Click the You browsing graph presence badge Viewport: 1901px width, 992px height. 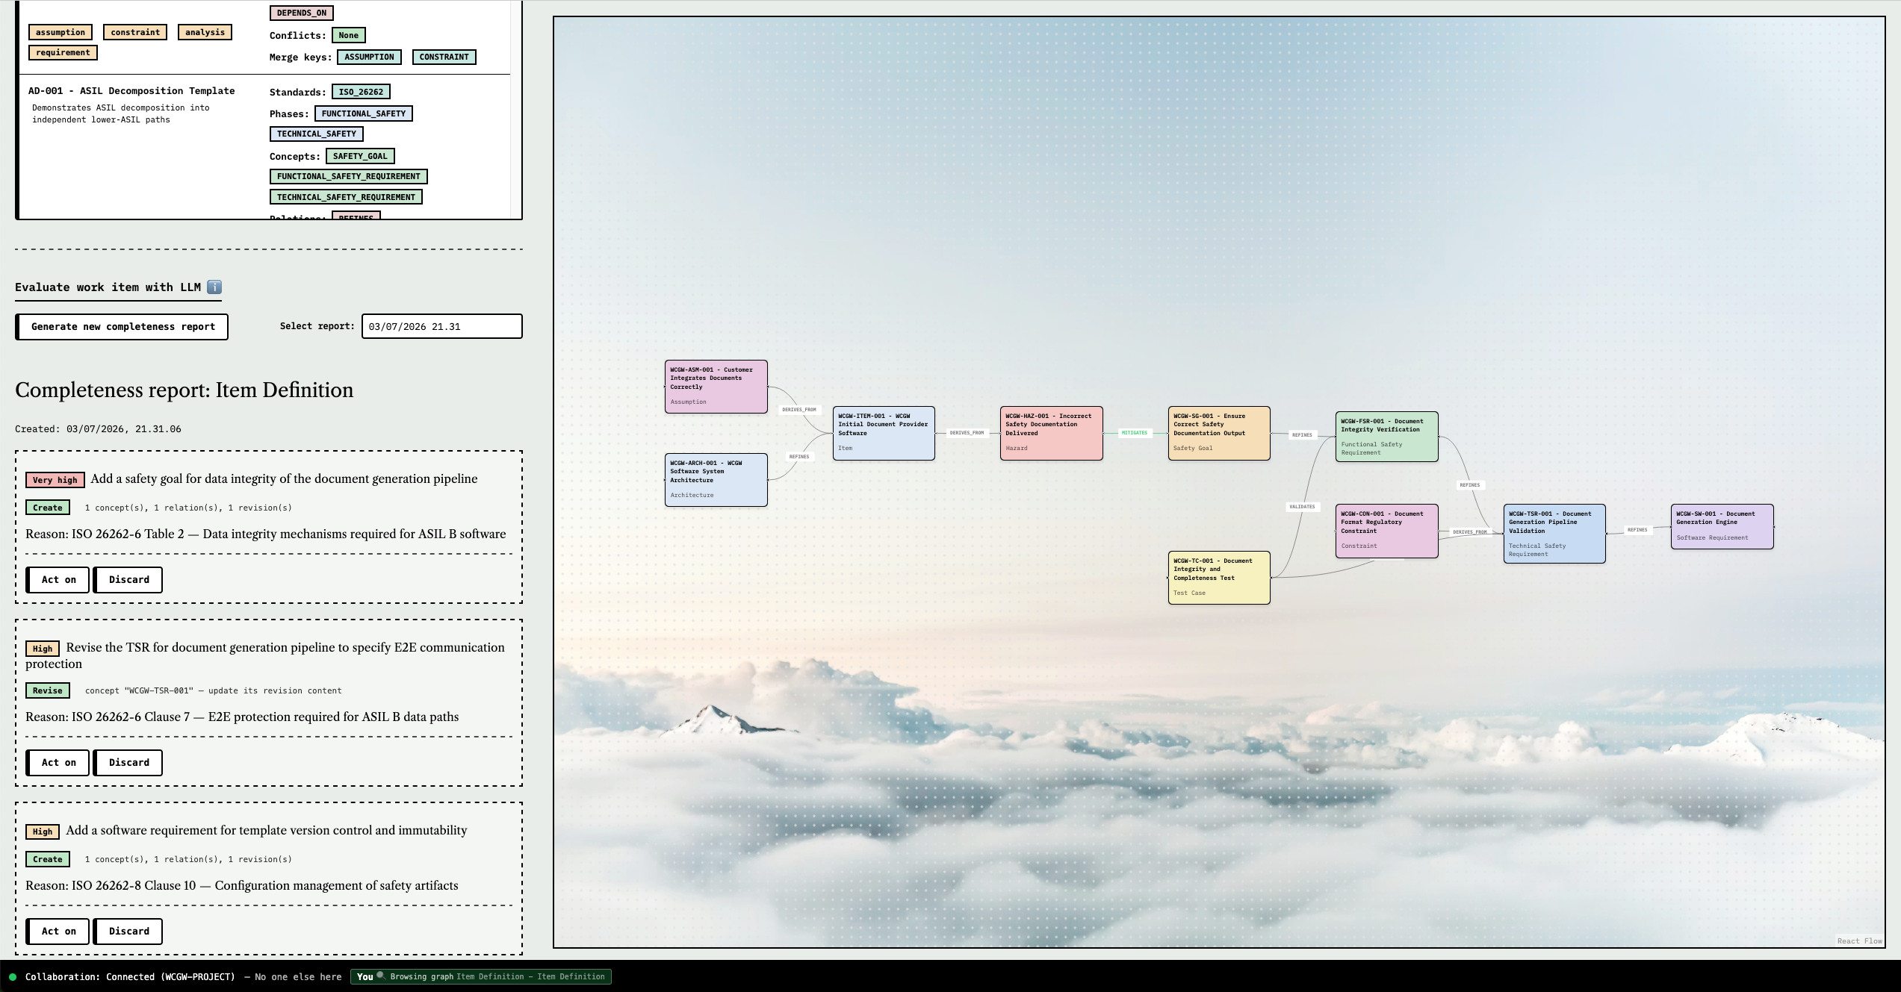[x=481, y=976]
